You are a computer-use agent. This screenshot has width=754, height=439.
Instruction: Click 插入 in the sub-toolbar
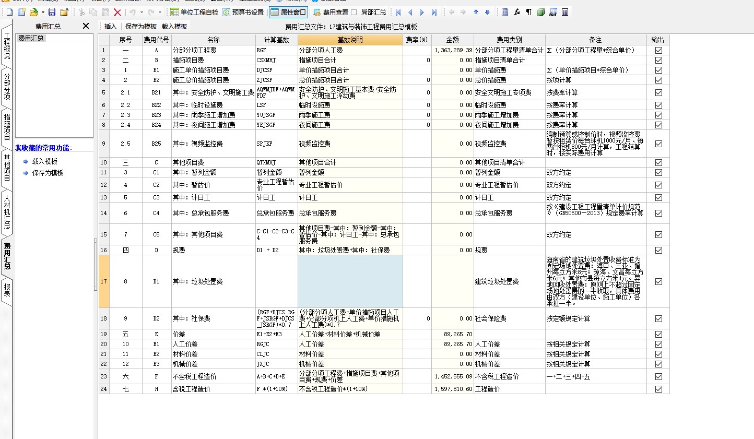[x=110, y=26]
